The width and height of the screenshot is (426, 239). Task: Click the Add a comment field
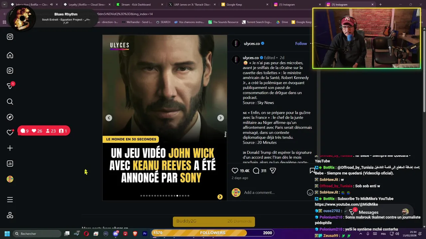(x=275, y=193)
